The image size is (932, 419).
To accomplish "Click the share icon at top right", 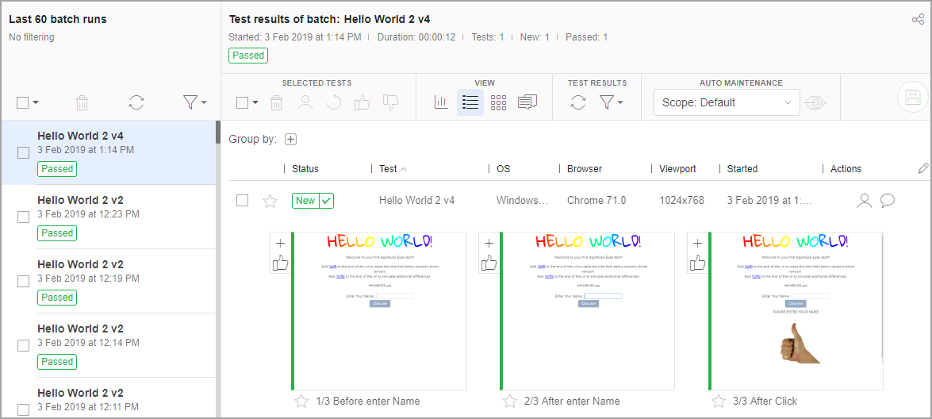I will [x=918, y=20].
